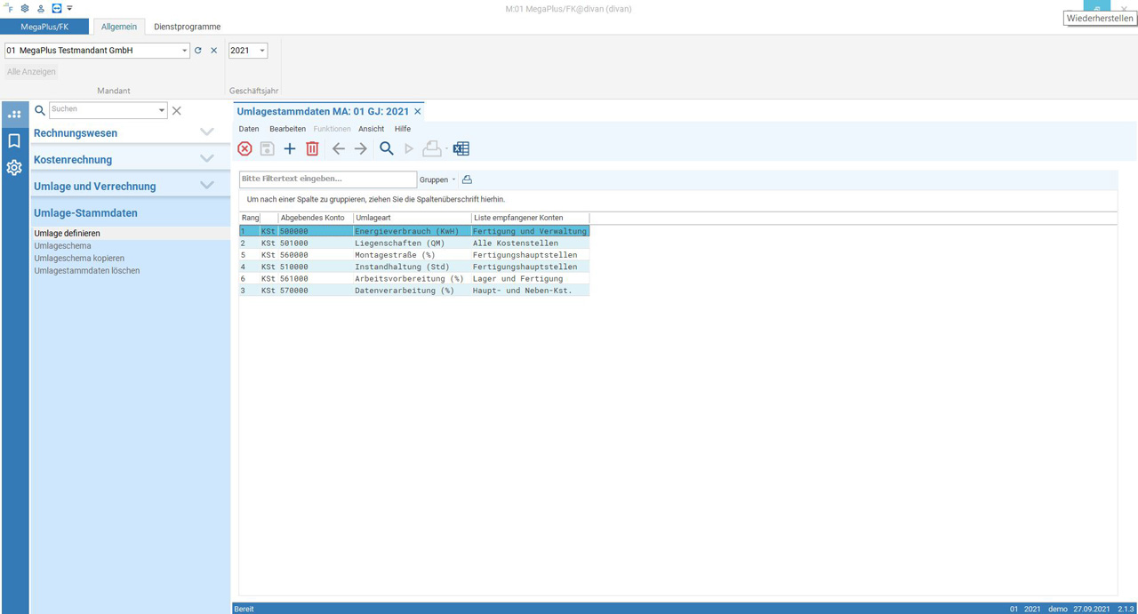This screenshot has height=614, width=1138.
Task: Open Umlageschema kopieren in the sidebar
Action: [x=131, y=258]
